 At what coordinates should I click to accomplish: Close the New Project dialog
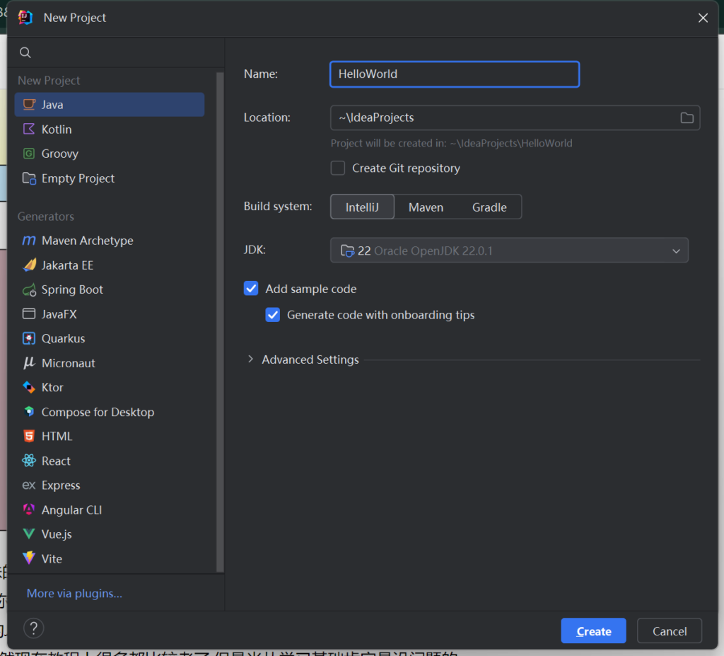tap(703, 18)
